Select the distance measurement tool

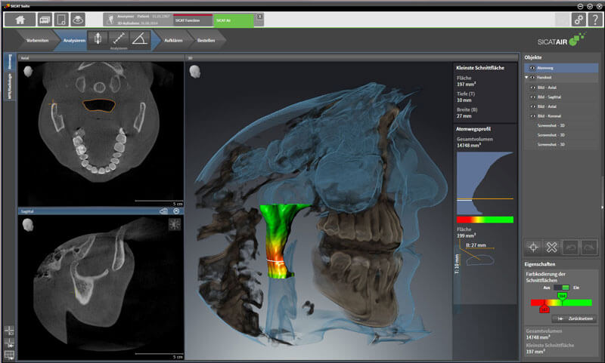click(119, 38)
